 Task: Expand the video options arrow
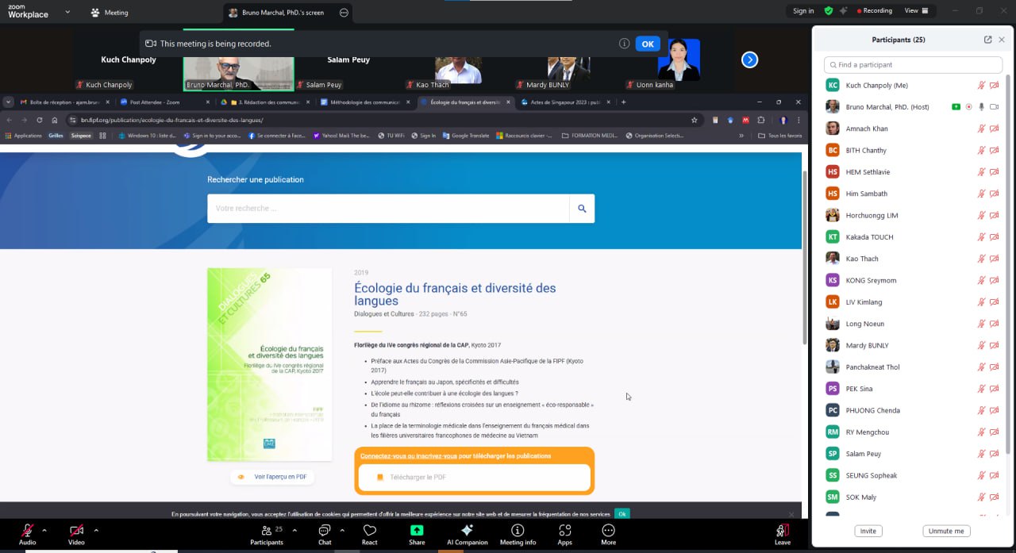(96, 530)
